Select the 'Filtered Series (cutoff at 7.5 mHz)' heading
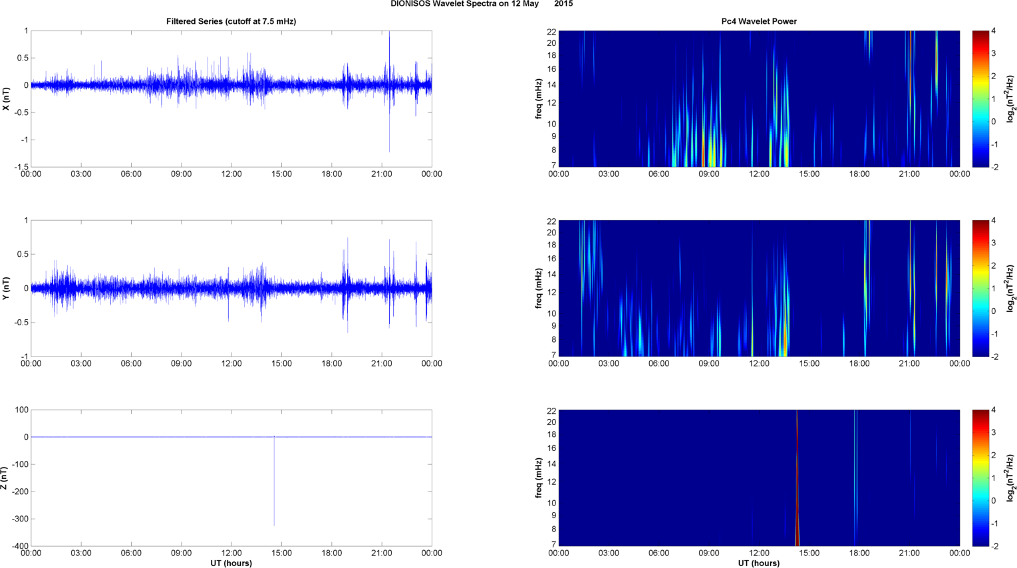1017x568 pixels. 231,21
